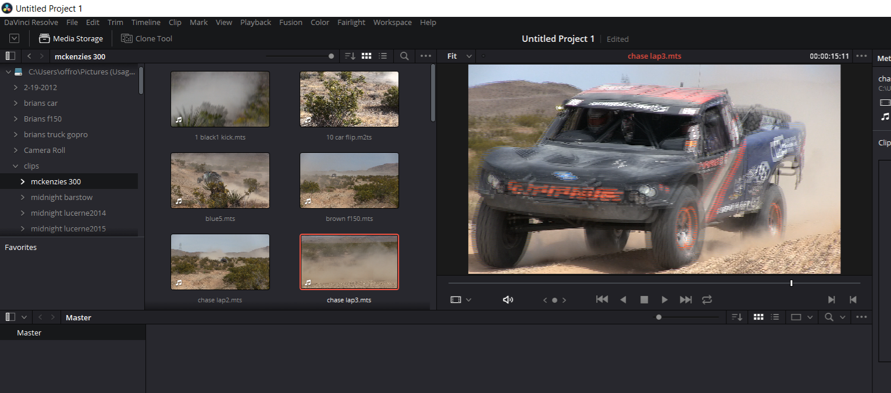Viewport: 891px width, 393px height.
Task: Expand the brians truck gopro folder
Action: point(16,134)
